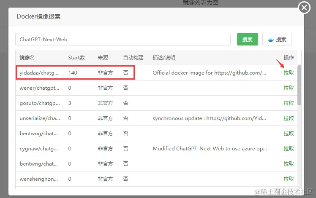Pull the wener/chatgpt... image
316x198 pixels.
coord(289,88)
